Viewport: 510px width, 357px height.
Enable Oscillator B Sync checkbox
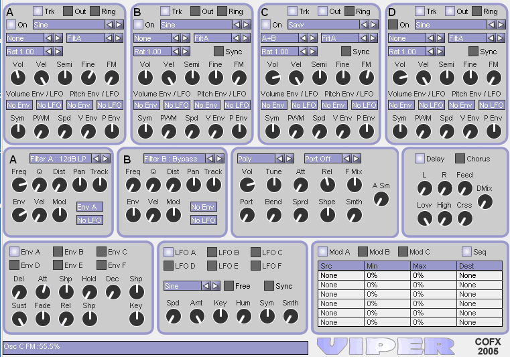218,52
